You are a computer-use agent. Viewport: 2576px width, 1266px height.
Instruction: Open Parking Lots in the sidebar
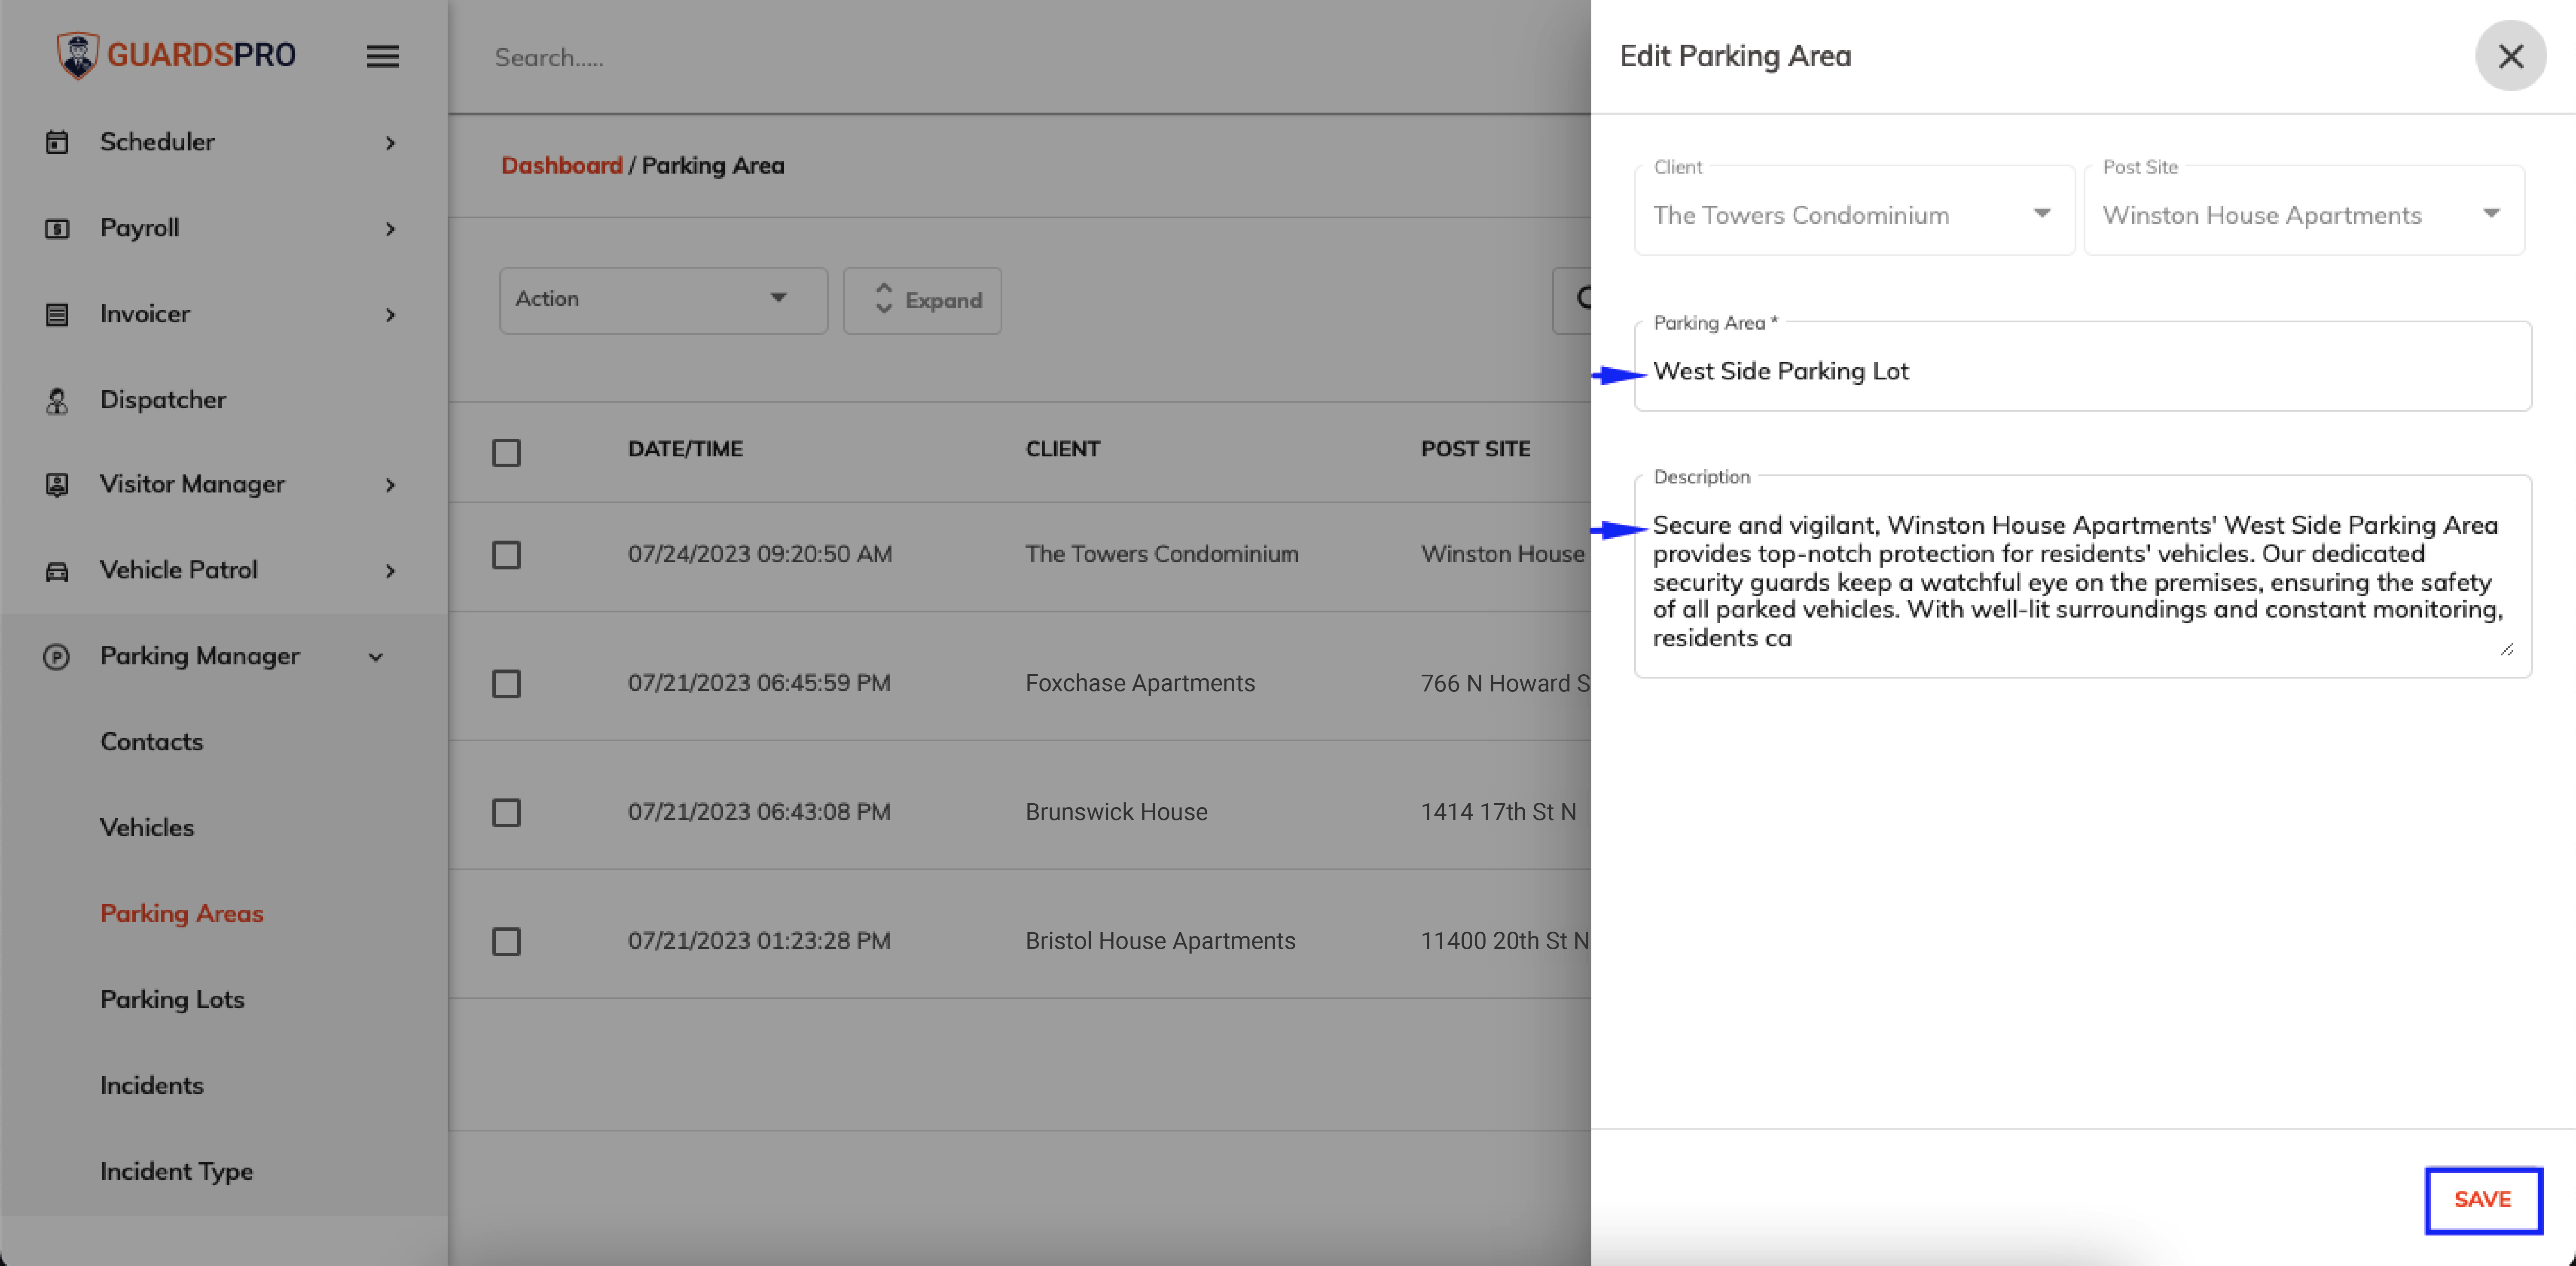(172, 999)
